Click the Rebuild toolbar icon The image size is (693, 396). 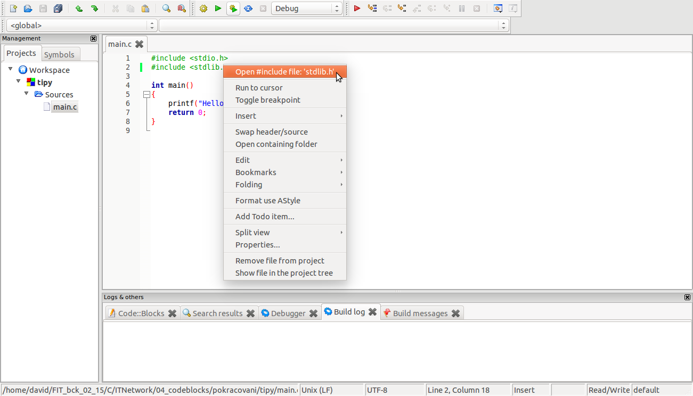coord(248,8)
